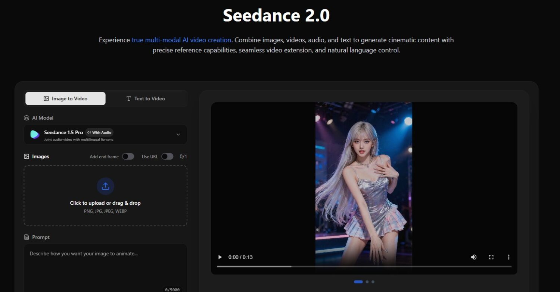Click the Prompt document icon
This screenshot has width=560, height=292.
tap(26, 237)
